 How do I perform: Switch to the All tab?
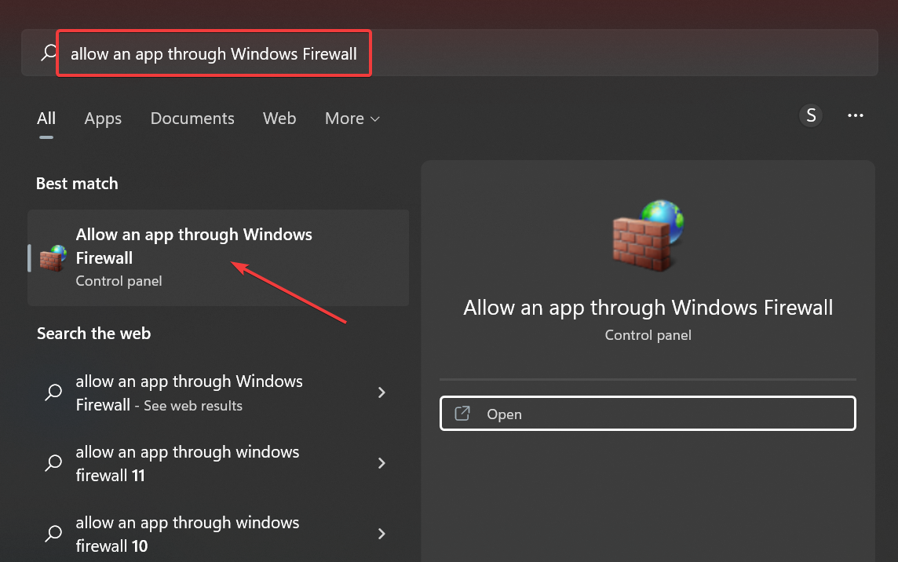click(46, 119)
